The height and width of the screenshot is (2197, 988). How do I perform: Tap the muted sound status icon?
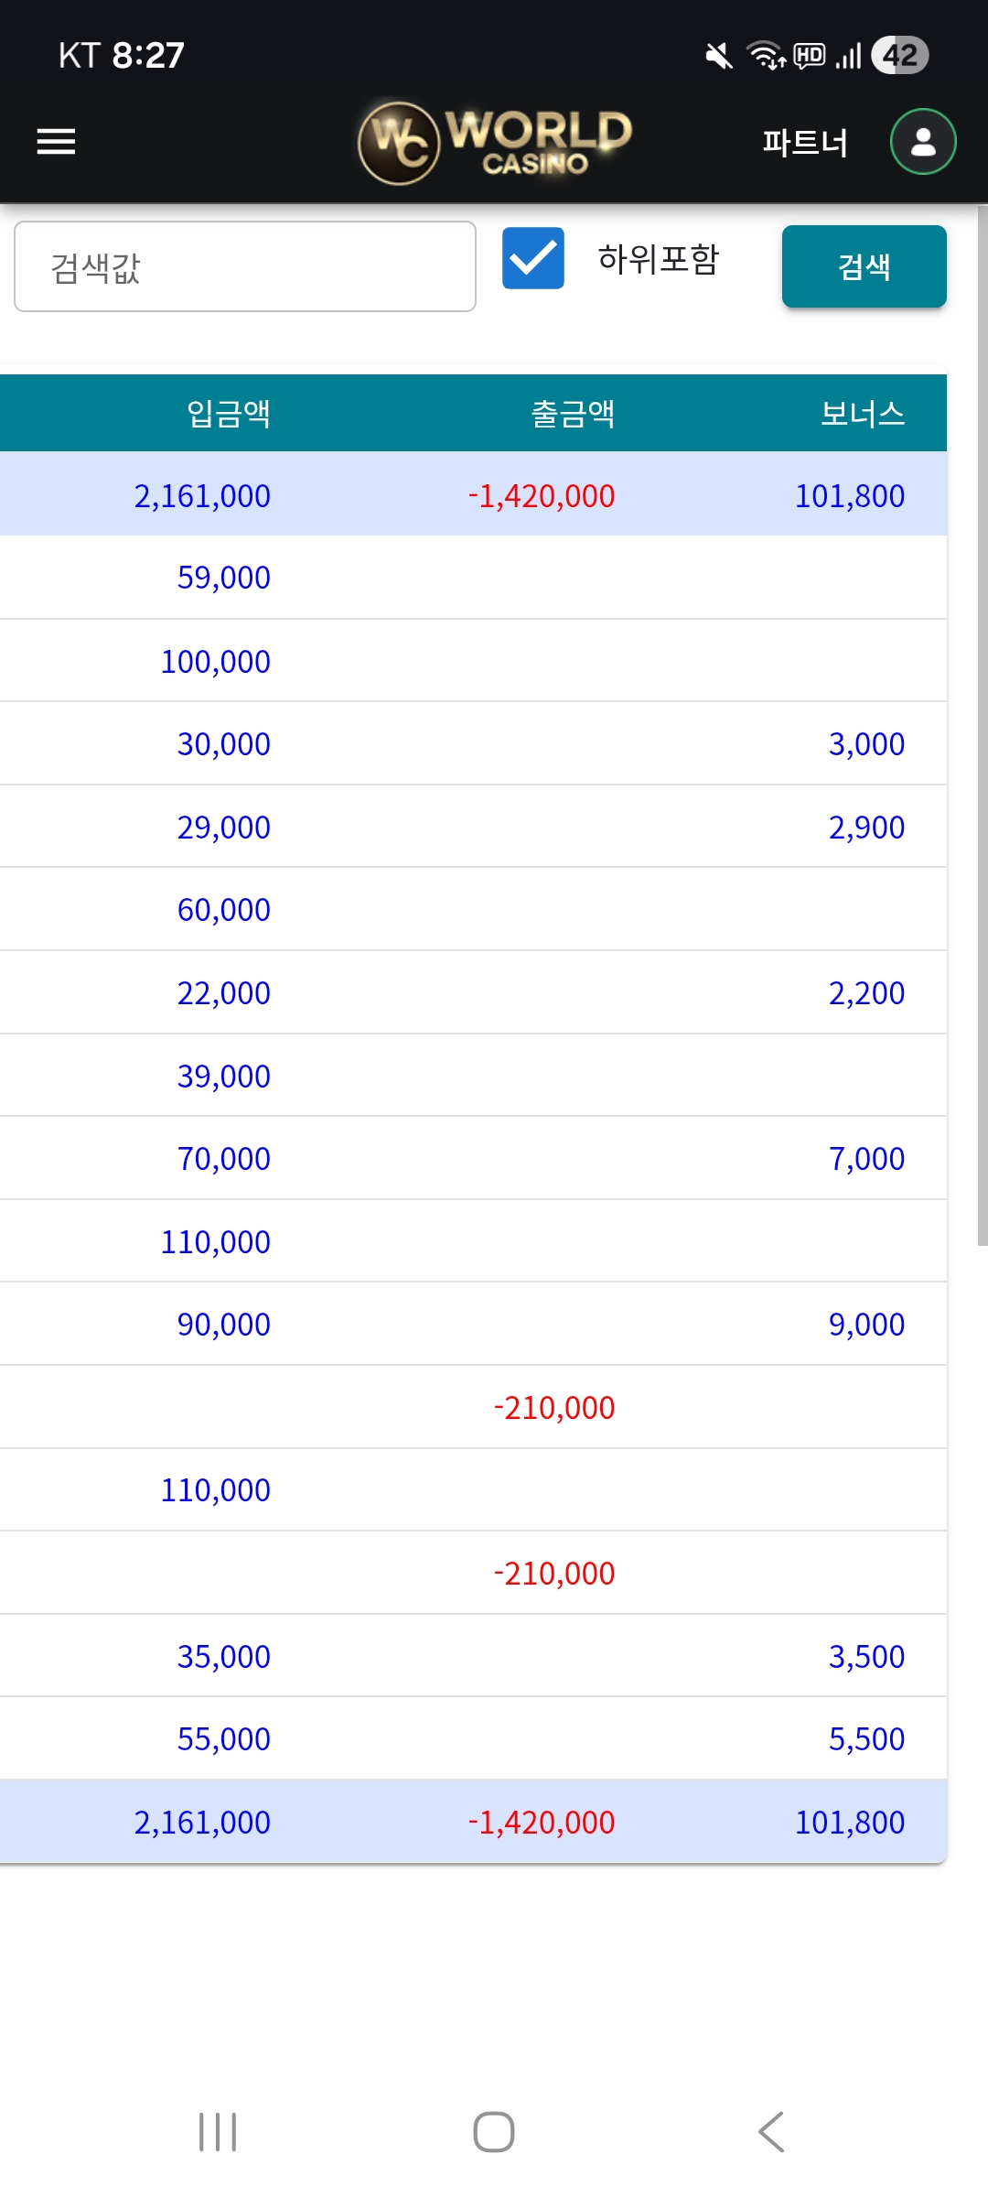[x=719, y=56]
